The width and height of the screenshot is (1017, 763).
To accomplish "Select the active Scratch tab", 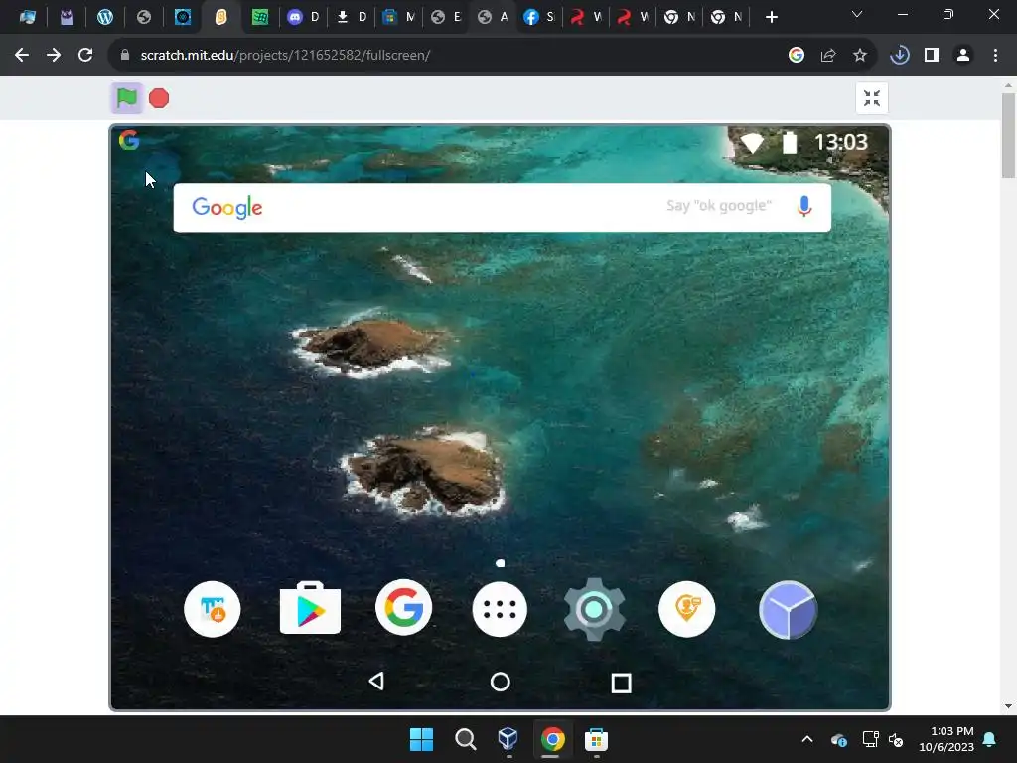I will point(221,17).
